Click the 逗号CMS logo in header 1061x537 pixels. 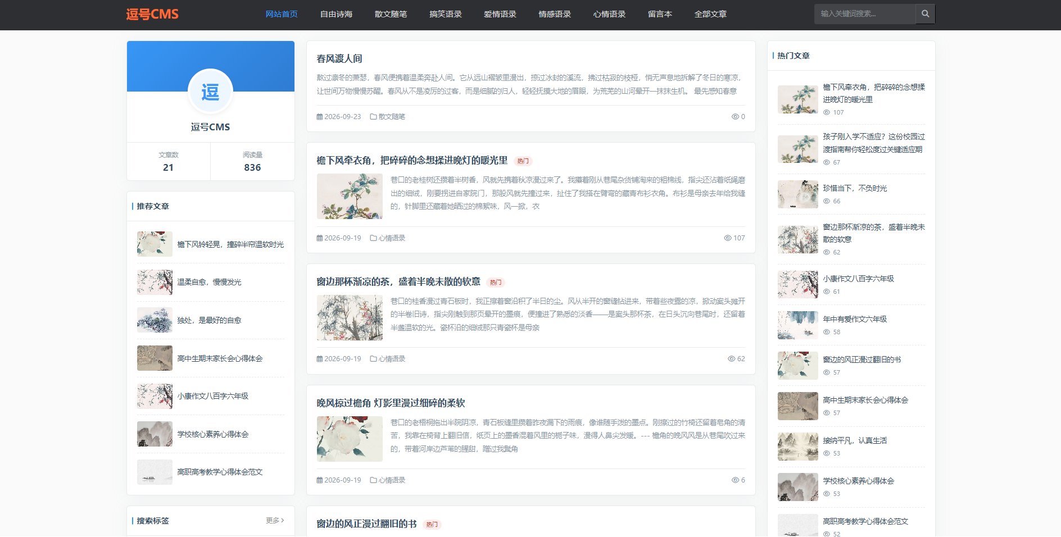pyautogui.click(x=152, y=14)
